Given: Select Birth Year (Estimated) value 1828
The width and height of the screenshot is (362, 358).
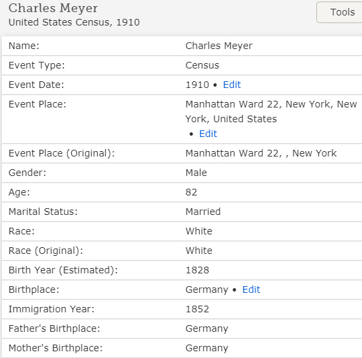Looking at the screenshot, I should pyautogui.click(x=197, y=270).
